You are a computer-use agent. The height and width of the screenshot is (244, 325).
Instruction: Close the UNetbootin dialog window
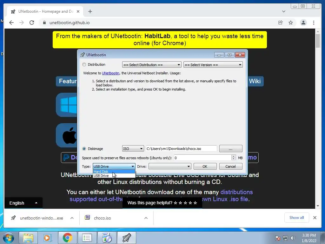click(240, 55)
